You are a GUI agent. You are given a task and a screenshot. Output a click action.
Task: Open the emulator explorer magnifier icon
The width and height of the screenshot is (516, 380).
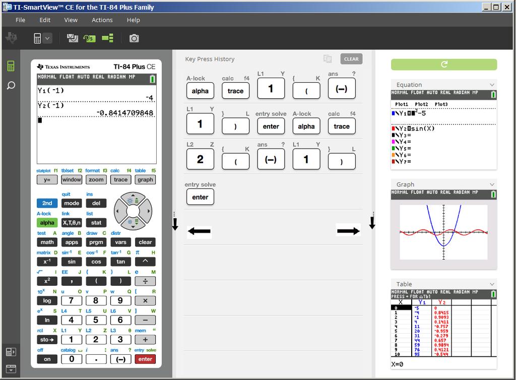(11, 86)
